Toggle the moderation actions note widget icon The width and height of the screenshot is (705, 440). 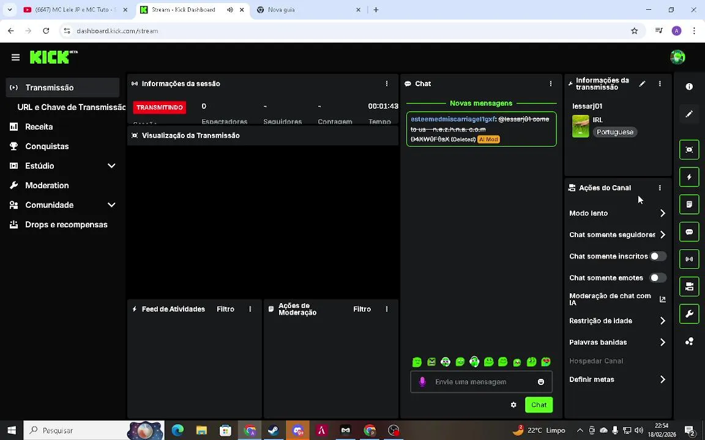click(x=689, y=204)
